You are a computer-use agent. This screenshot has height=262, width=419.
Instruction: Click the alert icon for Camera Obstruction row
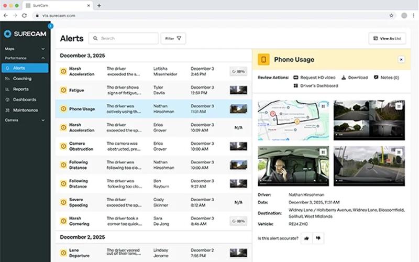pos(63,146)
